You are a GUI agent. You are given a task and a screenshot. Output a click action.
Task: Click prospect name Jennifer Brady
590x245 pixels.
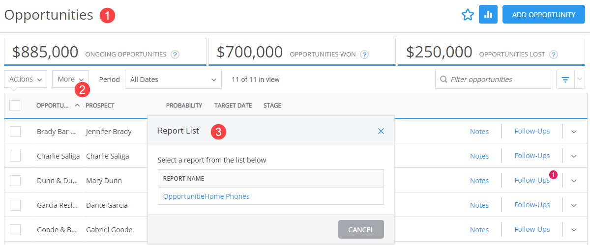(x=109, y=132)
